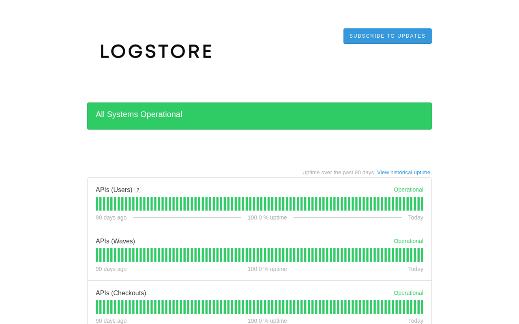This screenshot has width=519, height=324.
Task: Click the APIs (Waves) component name
Action: pyautogui.click(x=115, y=241)
